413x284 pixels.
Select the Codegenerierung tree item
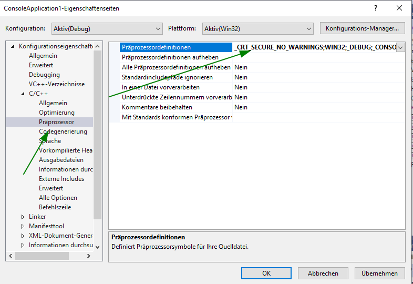[63, 131]
